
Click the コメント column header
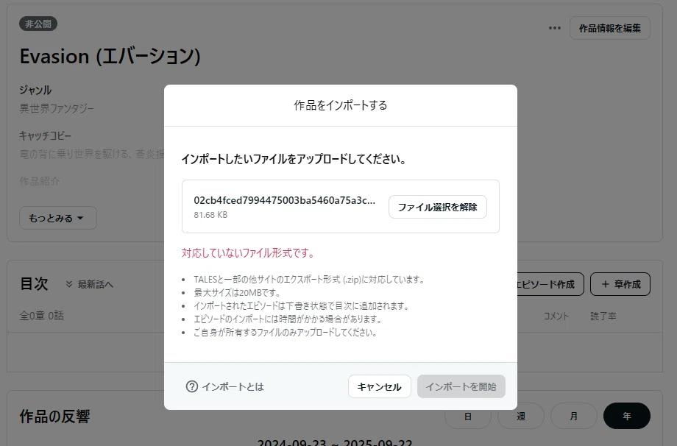556,316
